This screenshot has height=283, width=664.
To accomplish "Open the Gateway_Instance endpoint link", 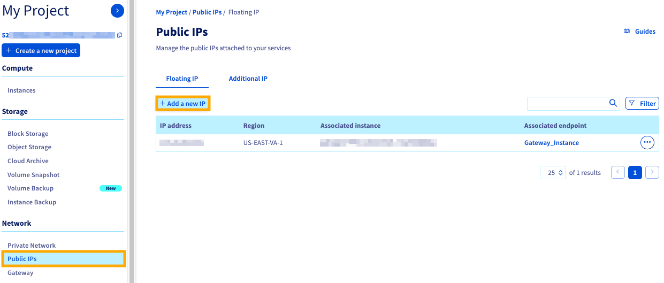I will click(x=552, y=143).
